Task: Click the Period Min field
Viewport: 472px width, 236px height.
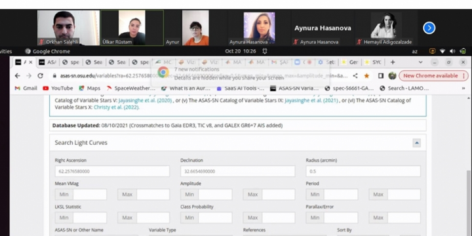Action: [341, 195]
